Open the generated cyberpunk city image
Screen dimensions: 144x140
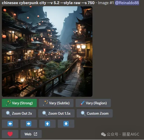coord(47,51)
